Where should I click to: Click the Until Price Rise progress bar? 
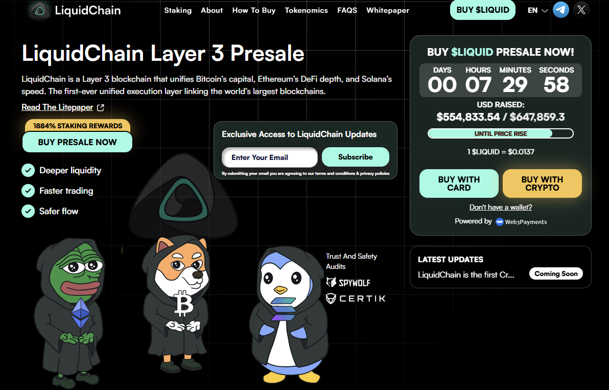(501, 133)
